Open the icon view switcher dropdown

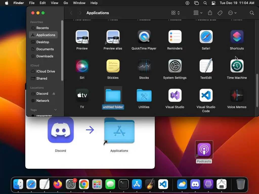176,13
